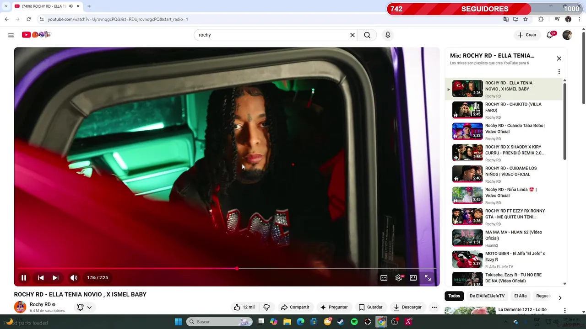Download video with Descargar button

coord(407,307)
